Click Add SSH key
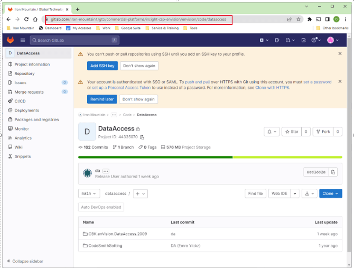 point(102,66)
